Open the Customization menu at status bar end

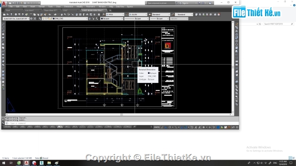(x=237, y=127)
